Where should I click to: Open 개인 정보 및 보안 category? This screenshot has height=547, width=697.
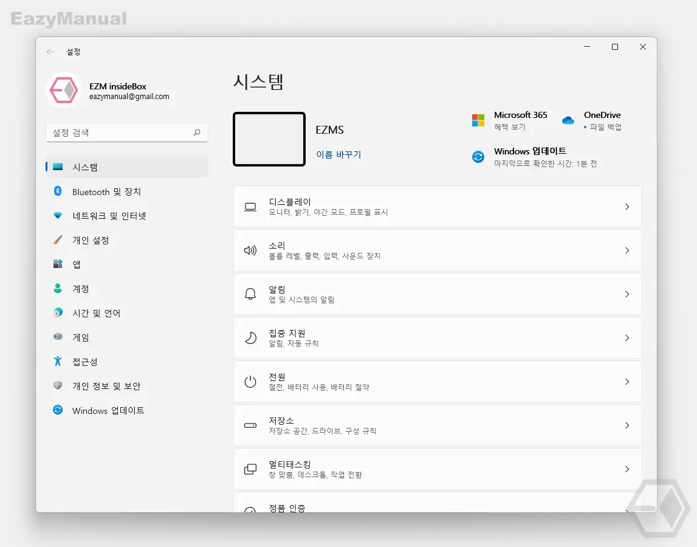[126, 385]
